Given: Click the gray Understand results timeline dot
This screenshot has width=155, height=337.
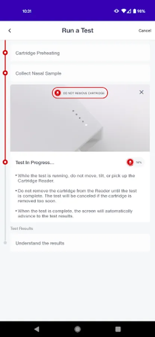Looking at the screenshot, I should click(5, 243).
